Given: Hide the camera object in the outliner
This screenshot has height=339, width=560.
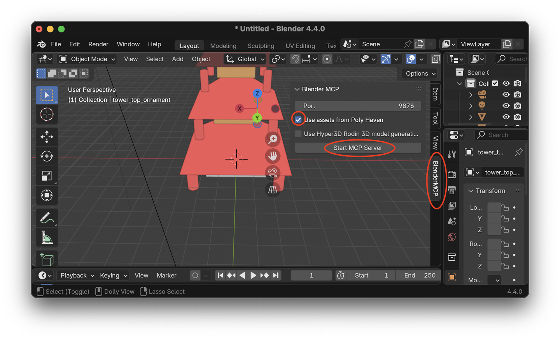Looking at the screenshot, I should click(x=506, y=94).
